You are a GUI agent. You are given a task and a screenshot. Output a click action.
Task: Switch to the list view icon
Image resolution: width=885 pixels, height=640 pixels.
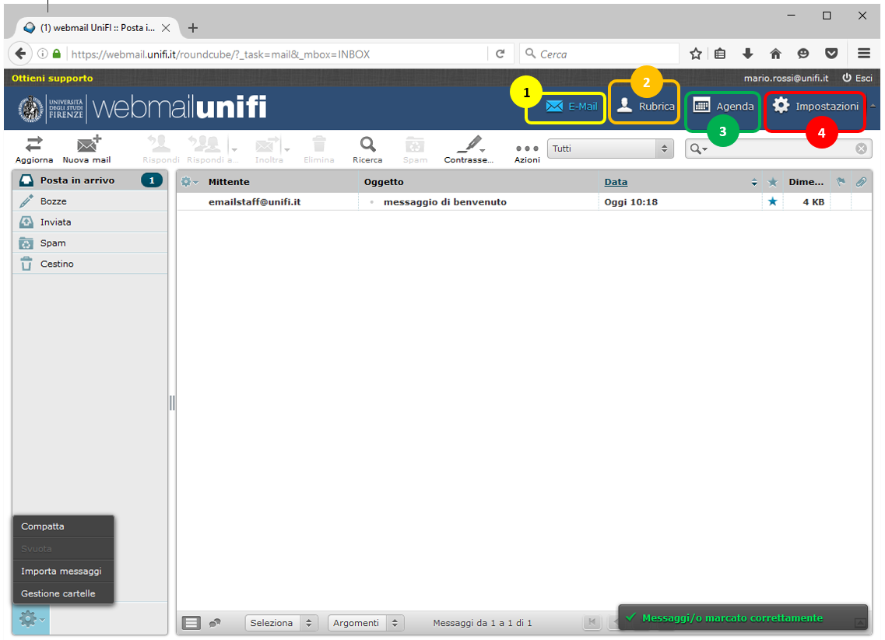[x=191, y=623]
